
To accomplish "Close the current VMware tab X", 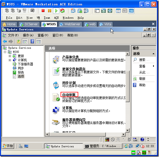I will (x=153, y=24).
